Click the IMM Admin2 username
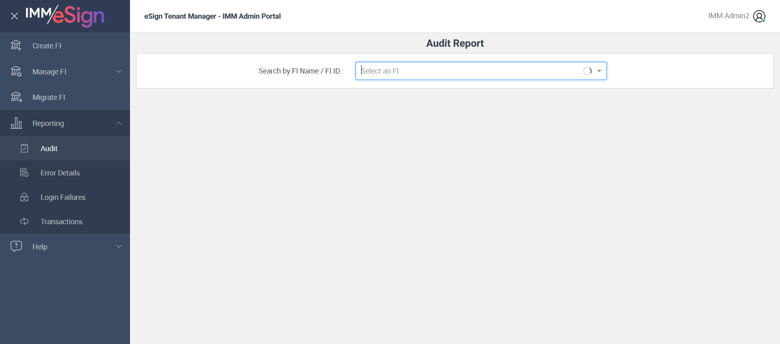This screenshot has height=344, width=780. click(728, 16)
